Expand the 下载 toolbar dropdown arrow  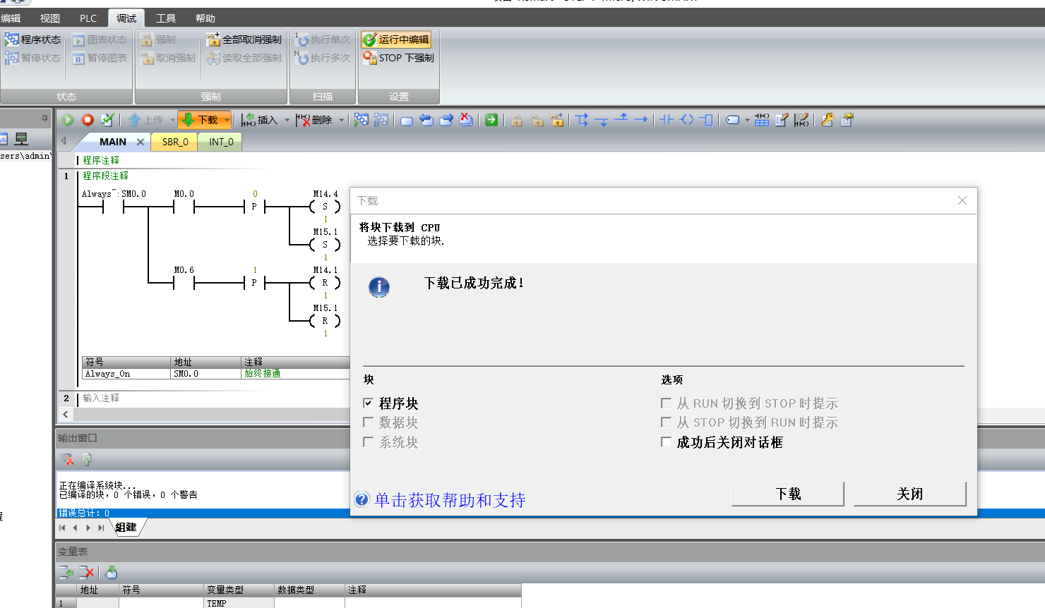pyautogui.click(x=227, y=120)
